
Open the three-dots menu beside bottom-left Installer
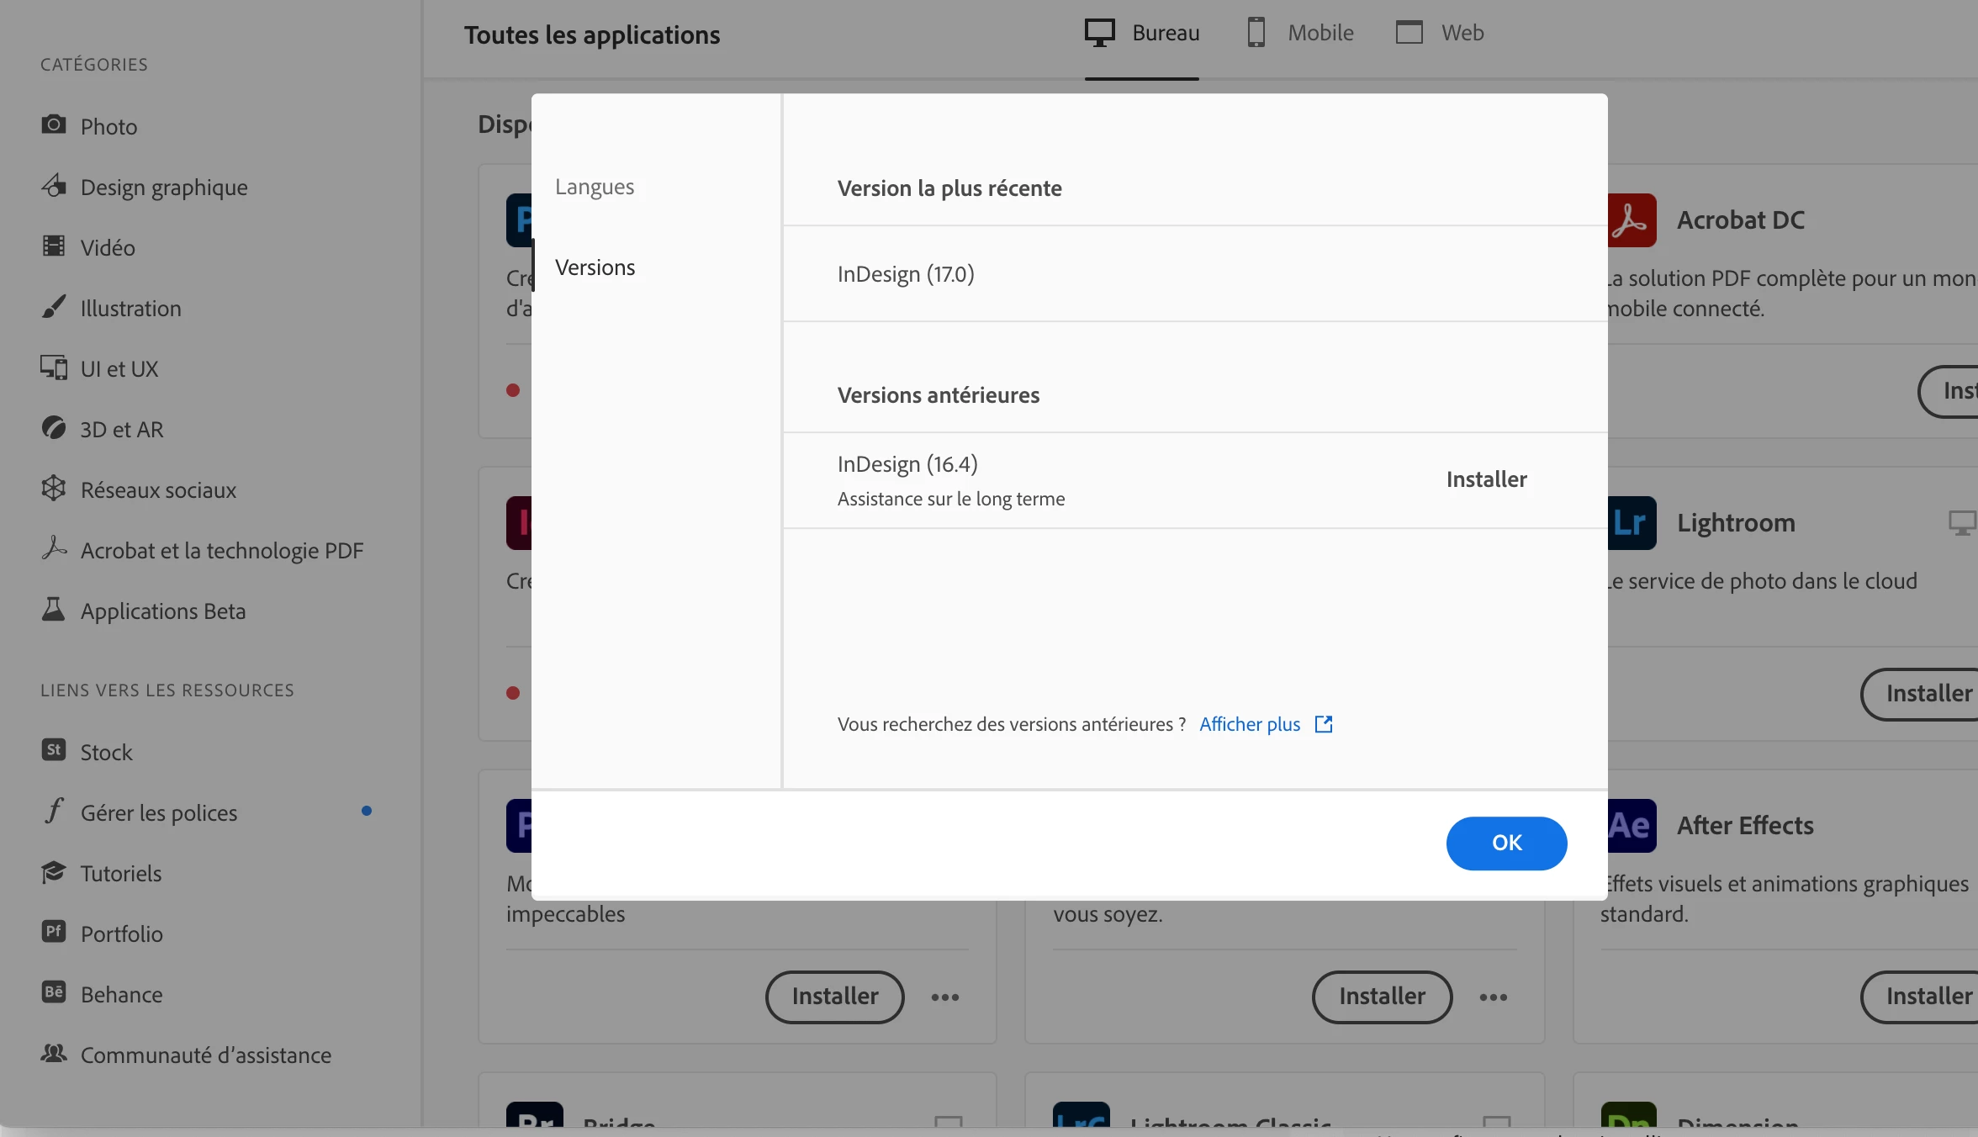pos(945,997)
